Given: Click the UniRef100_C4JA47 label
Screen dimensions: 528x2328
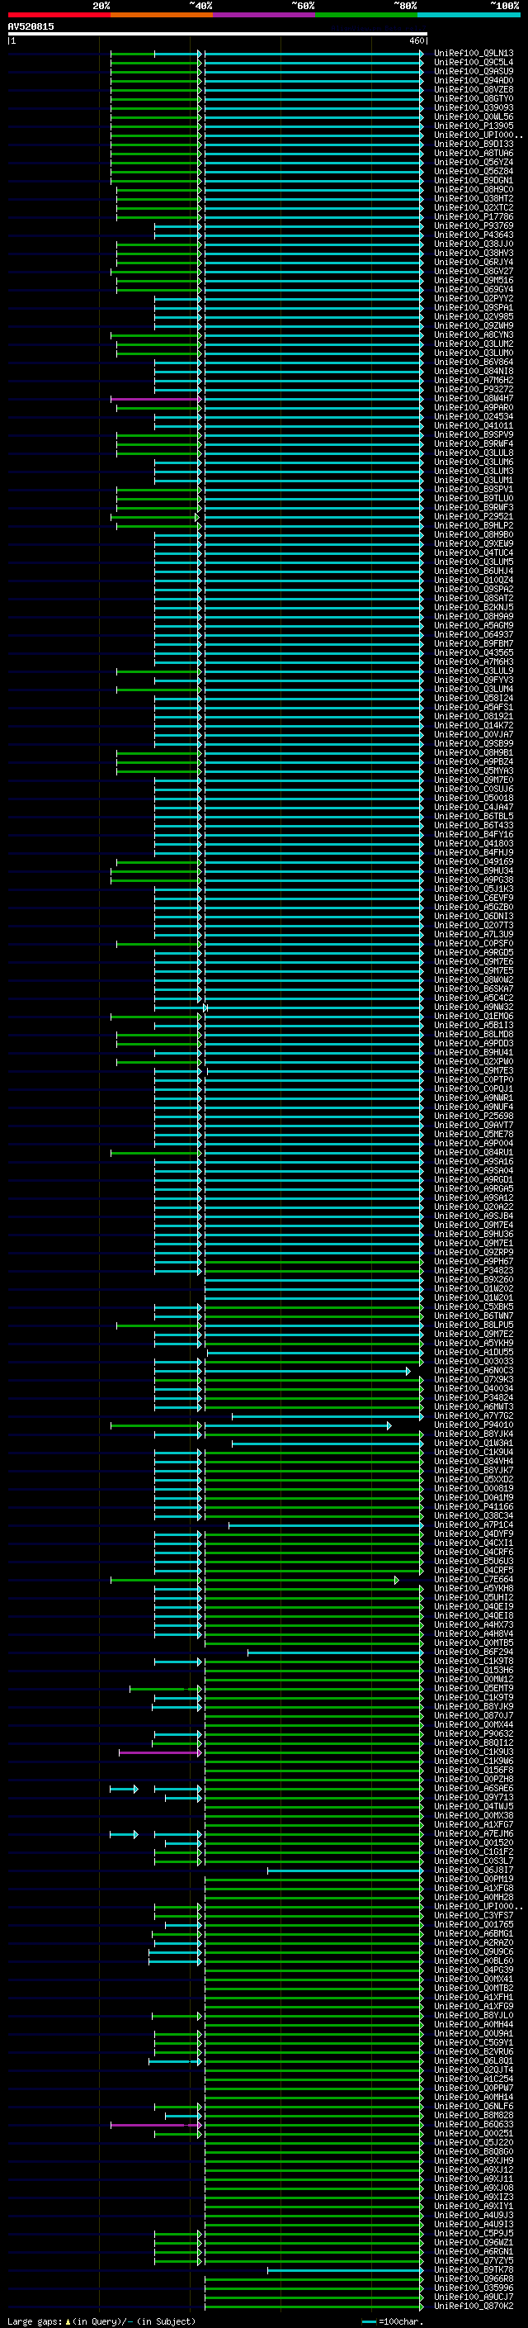Looking at the screenshot, I should [473, 807].
